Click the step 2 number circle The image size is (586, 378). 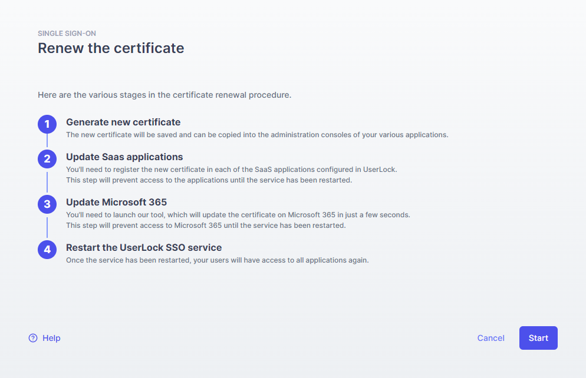coord(47,159)
